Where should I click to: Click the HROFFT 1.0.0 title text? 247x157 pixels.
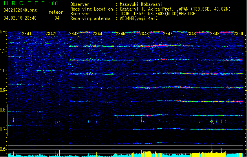tap(31, 3)
